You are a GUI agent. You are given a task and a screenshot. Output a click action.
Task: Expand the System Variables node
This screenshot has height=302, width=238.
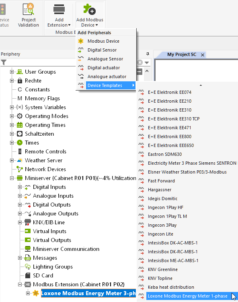pos(12,107)
